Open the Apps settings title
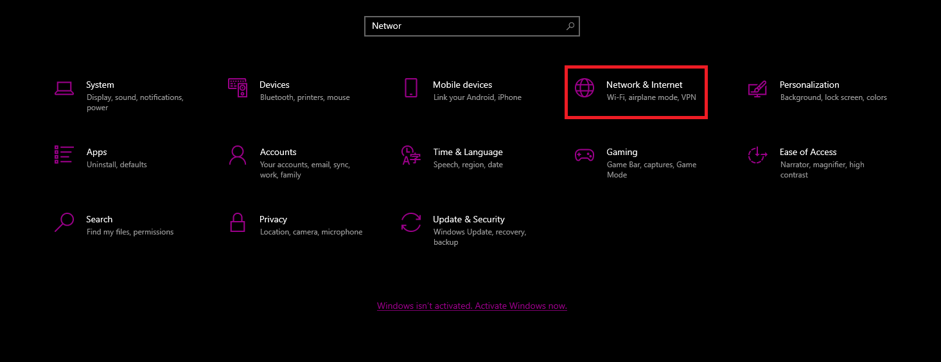 (x=96, y=152)
